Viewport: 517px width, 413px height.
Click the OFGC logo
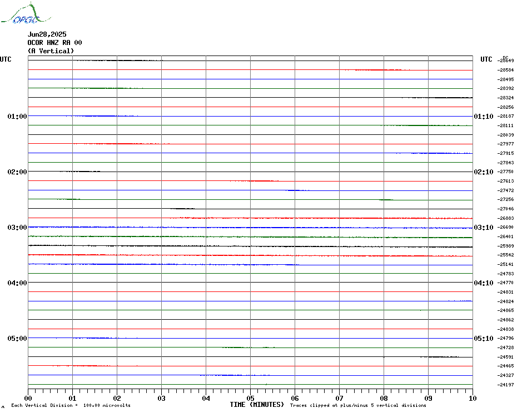tap(26, 13)
